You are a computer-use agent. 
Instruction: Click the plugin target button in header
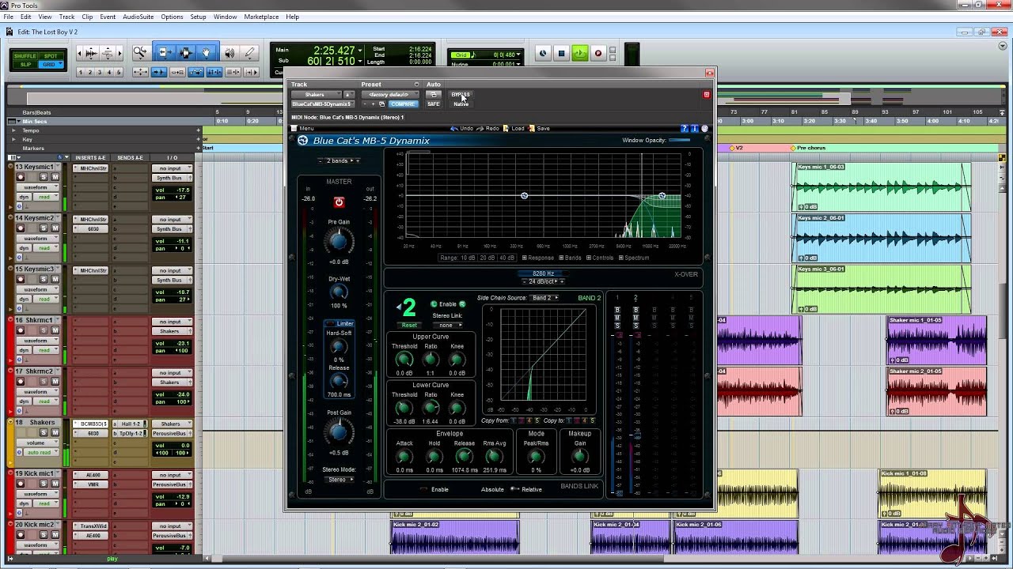[x=707, y=95]
